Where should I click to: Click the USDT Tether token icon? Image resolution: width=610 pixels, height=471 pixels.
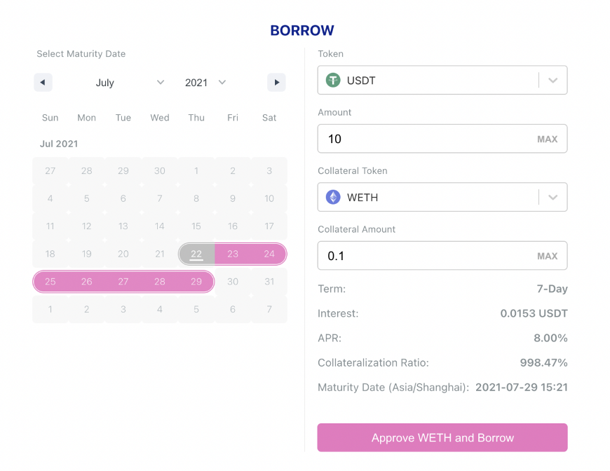pos(333,81)
